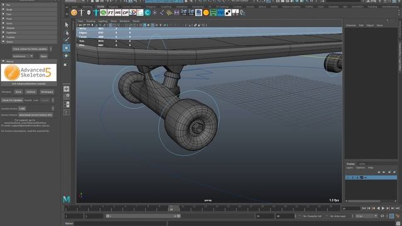Click the Dock window button

pyautogui.click(x=18, y=92)
